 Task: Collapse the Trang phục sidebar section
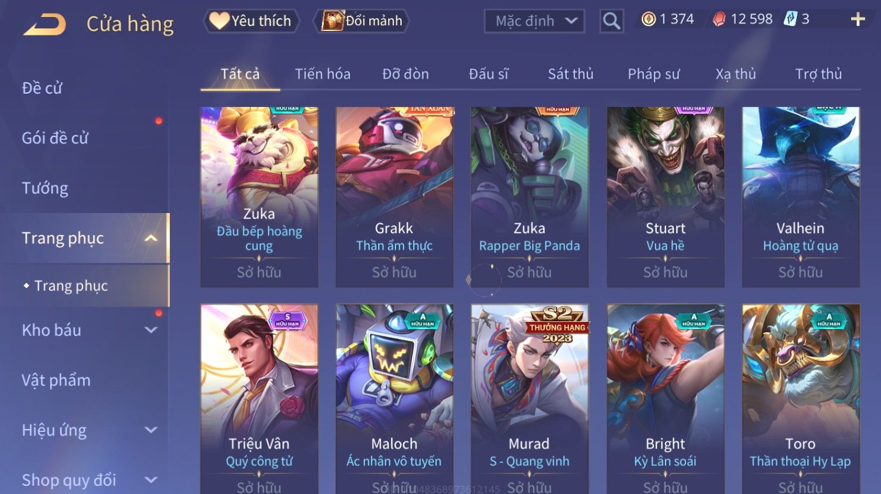click(151, 238)
